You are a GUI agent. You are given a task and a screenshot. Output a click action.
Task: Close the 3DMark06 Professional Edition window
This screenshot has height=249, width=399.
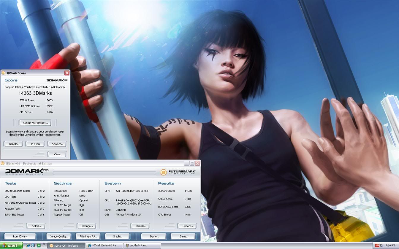[x=197, y=163]
